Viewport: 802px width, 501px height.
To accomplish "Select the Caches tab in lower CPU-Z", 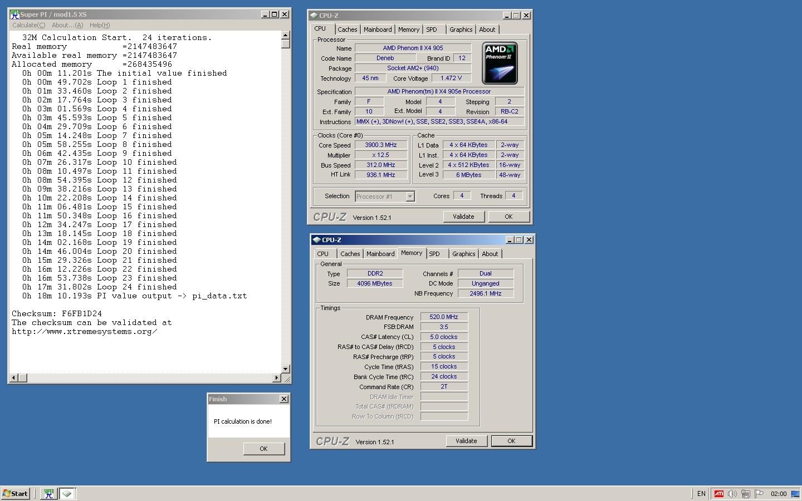I will [x=350, y=254].
